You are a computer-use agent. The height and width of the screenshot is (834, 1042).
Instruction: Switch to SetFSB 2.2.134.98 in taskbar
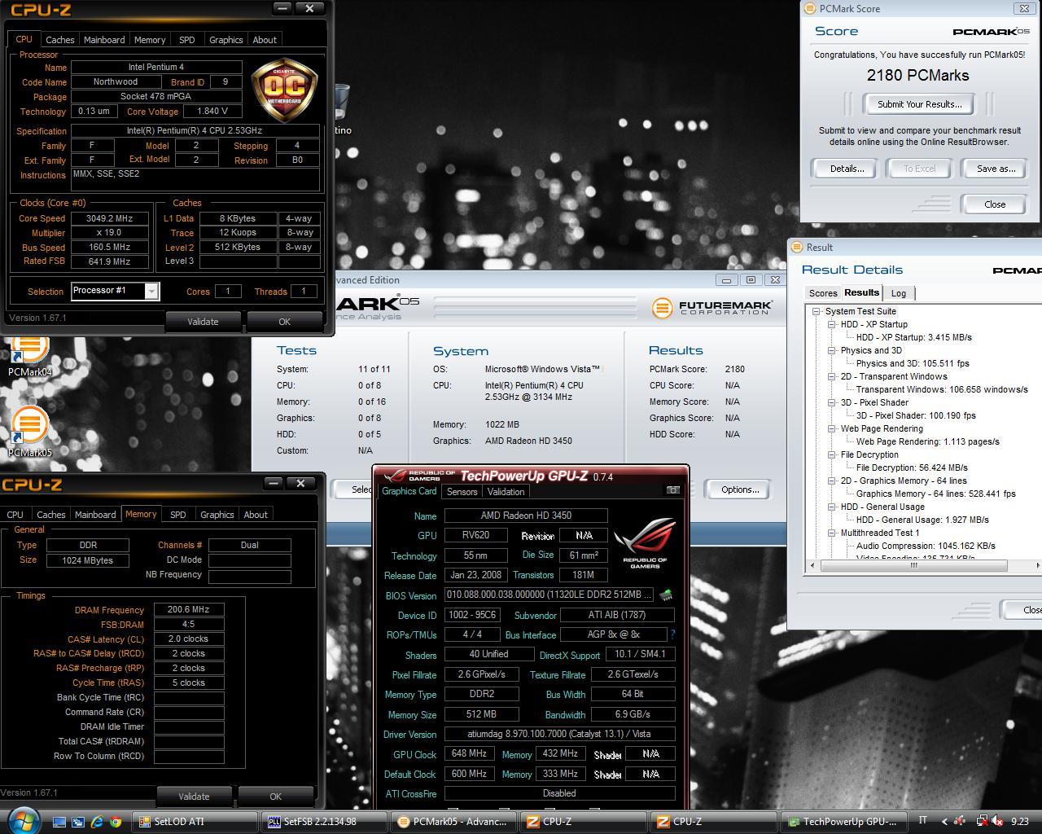[x=326, y=822]
